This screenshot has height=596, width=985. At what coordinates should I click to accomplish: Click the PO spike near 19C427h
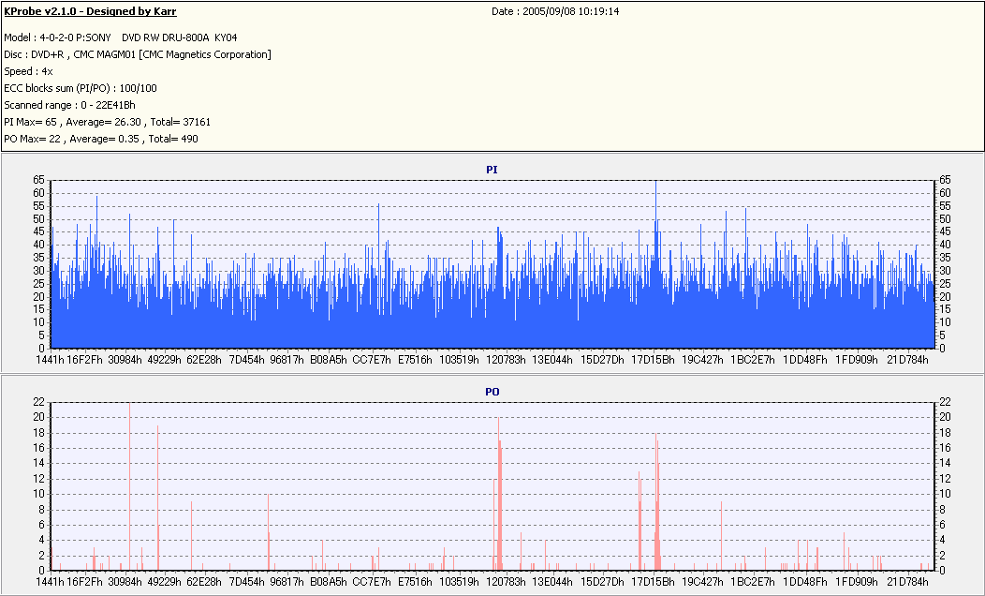coord(721,536)
